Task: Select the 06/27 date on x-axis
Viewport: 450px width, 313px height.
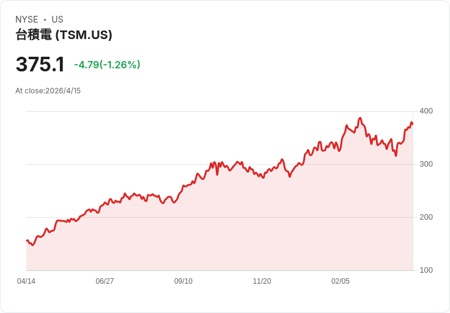Action: (x=105, y=281)
